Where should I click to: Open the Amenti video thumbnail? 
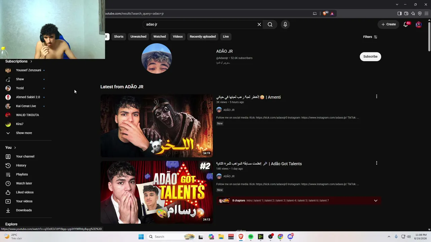(x=157, y=126)
